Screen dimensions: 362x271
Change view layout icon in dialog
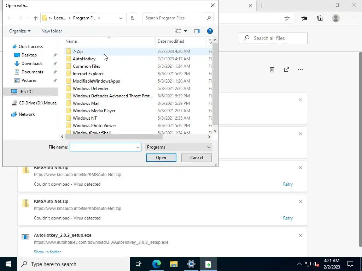tap(178, 31)
